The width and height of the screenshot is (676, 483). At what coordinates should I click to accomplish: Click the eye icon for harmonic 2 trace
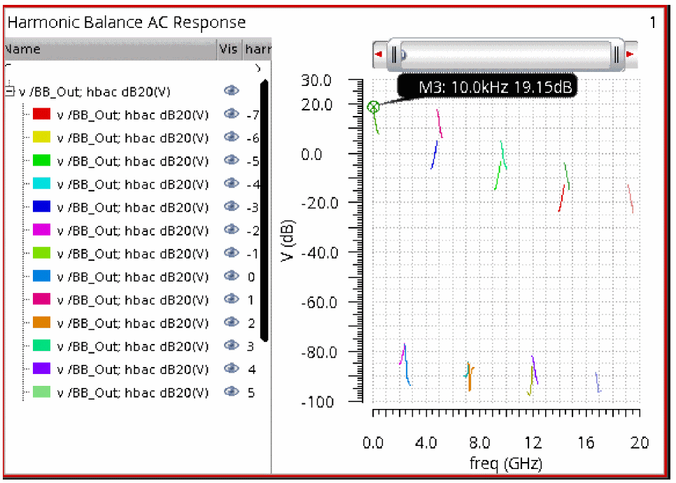tap(231, 323)
